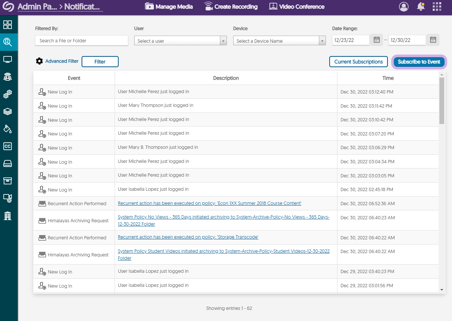Open the user profile avatar icon

pos(403,7)
